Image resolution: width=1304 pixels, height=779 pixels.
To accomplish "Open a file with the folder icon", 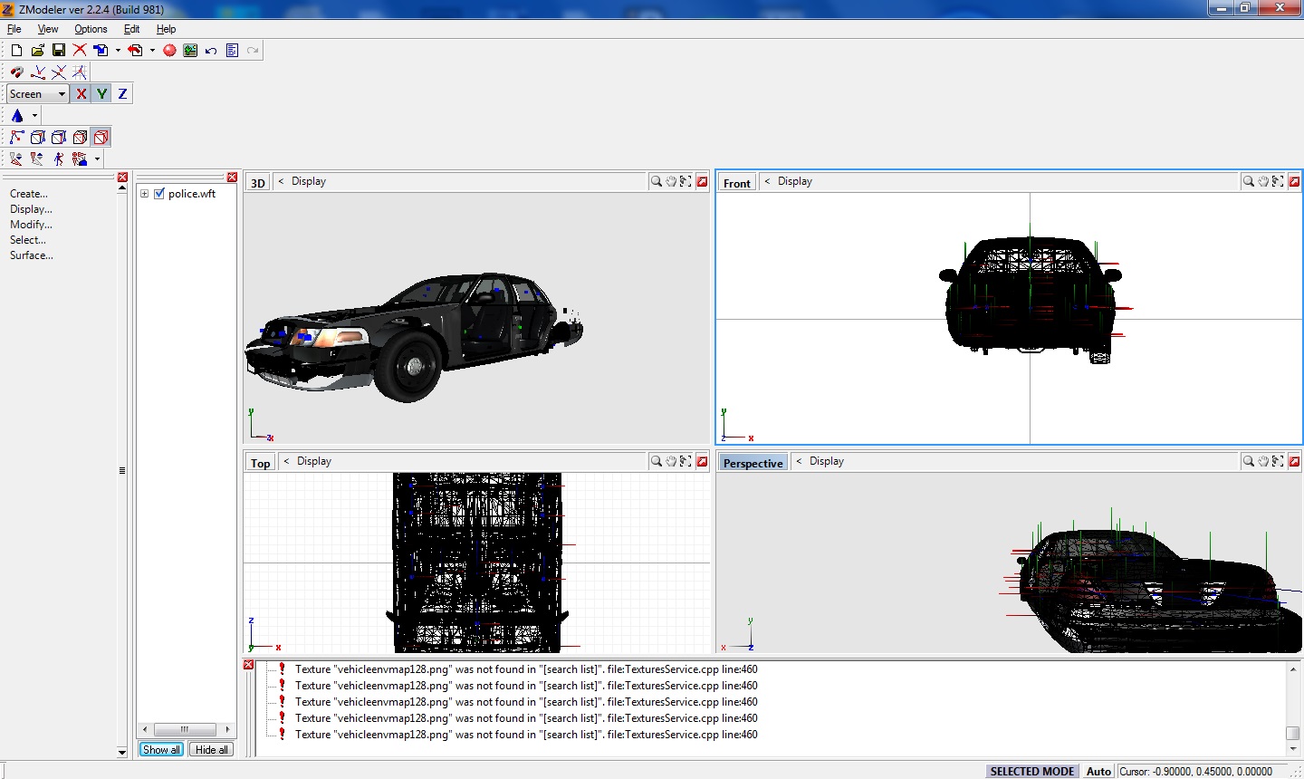I will click(37, 51).
